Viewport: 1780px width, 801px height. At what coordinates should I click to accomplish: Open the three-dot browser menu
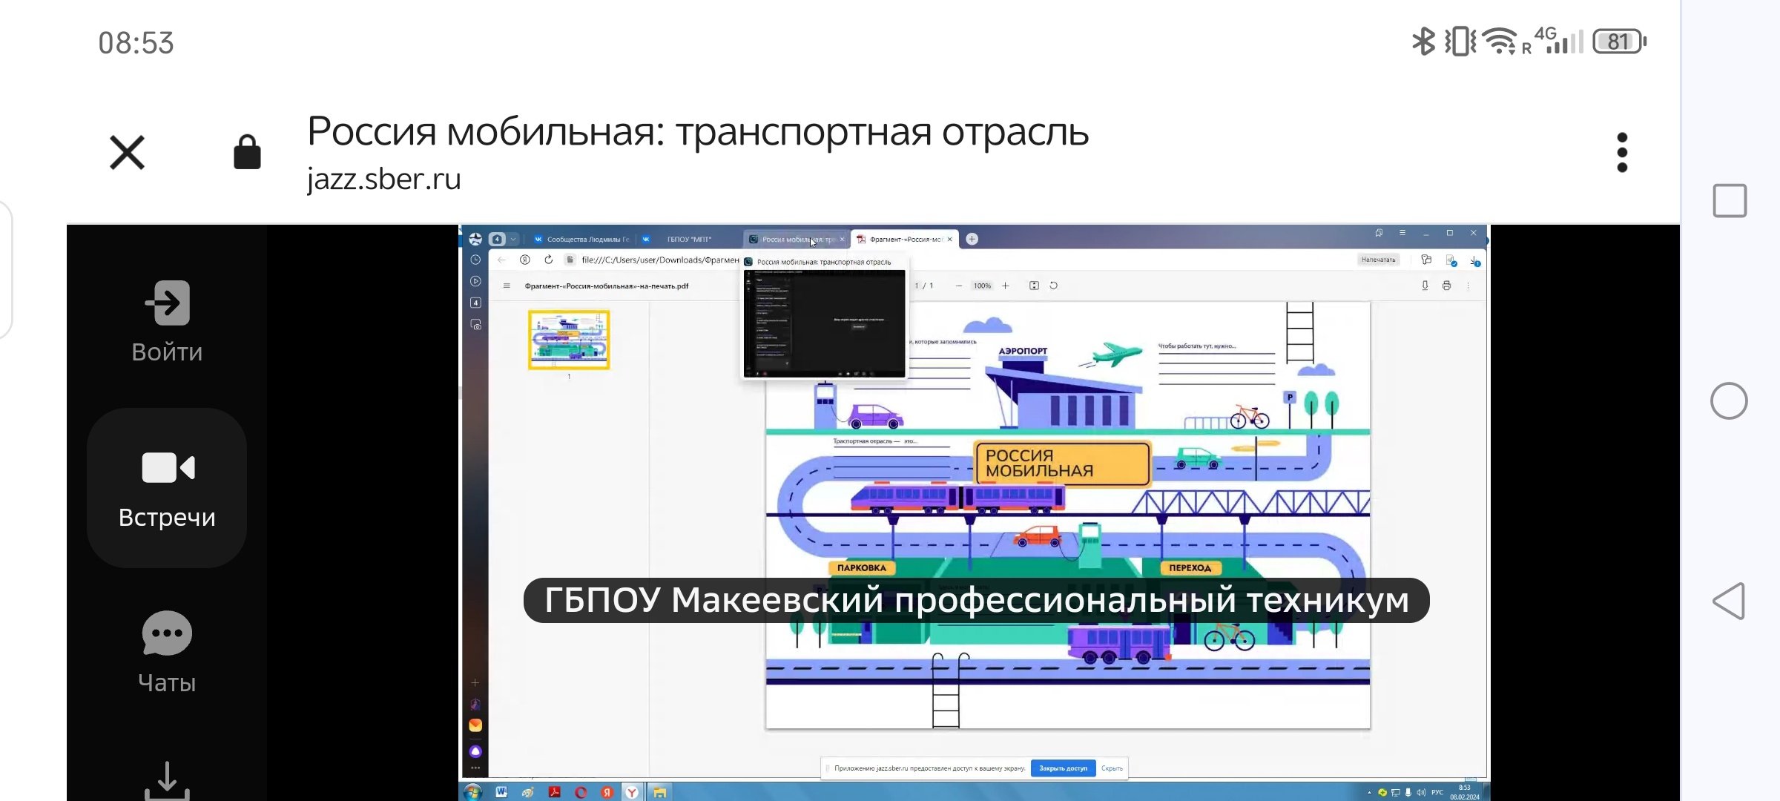[1622, 153]
